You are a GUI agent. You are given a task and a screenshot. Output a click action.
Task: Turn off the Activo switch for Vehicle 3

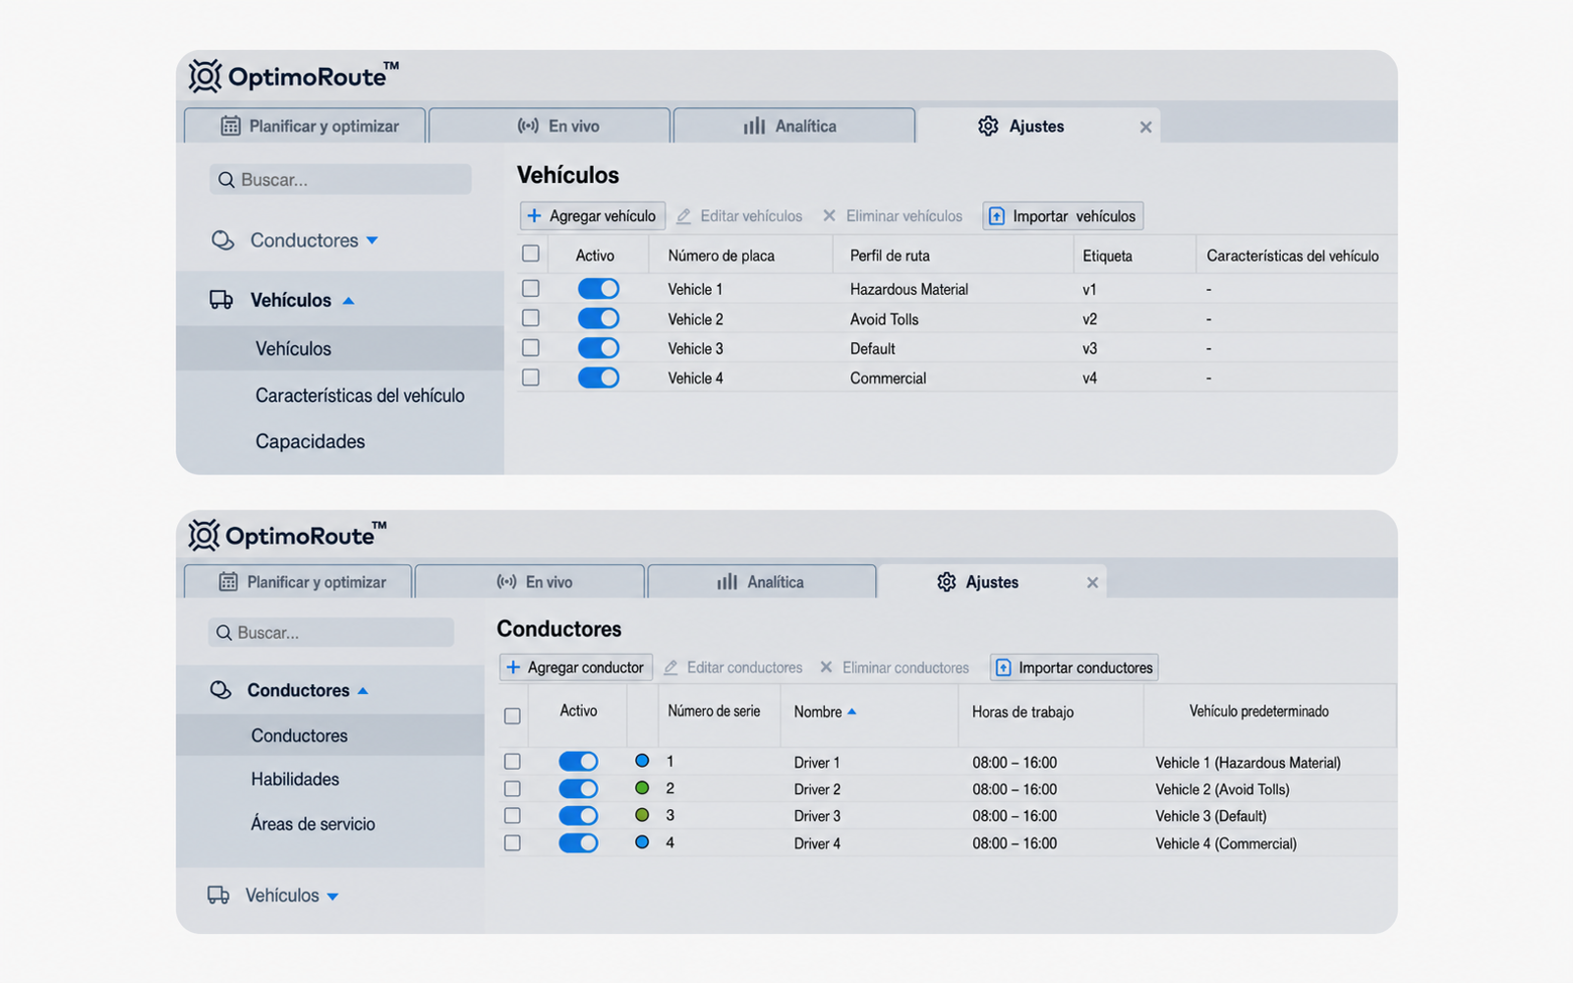pos(598,348)
